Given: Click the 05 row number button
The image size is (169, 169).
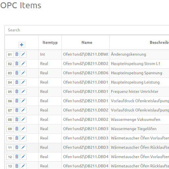Looking at the screenshot, I should click(10, 92).
